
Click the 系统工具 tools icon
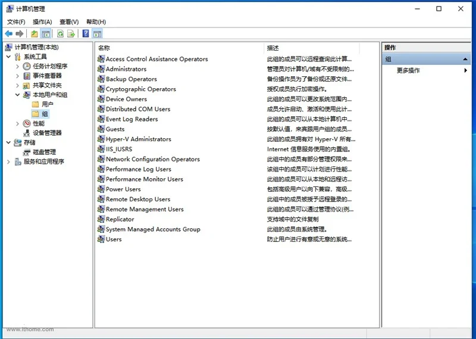[x=18, y=57]
